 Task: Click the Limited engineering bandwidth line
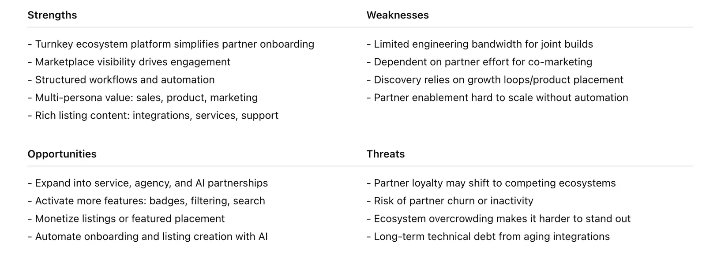[480, 44]
